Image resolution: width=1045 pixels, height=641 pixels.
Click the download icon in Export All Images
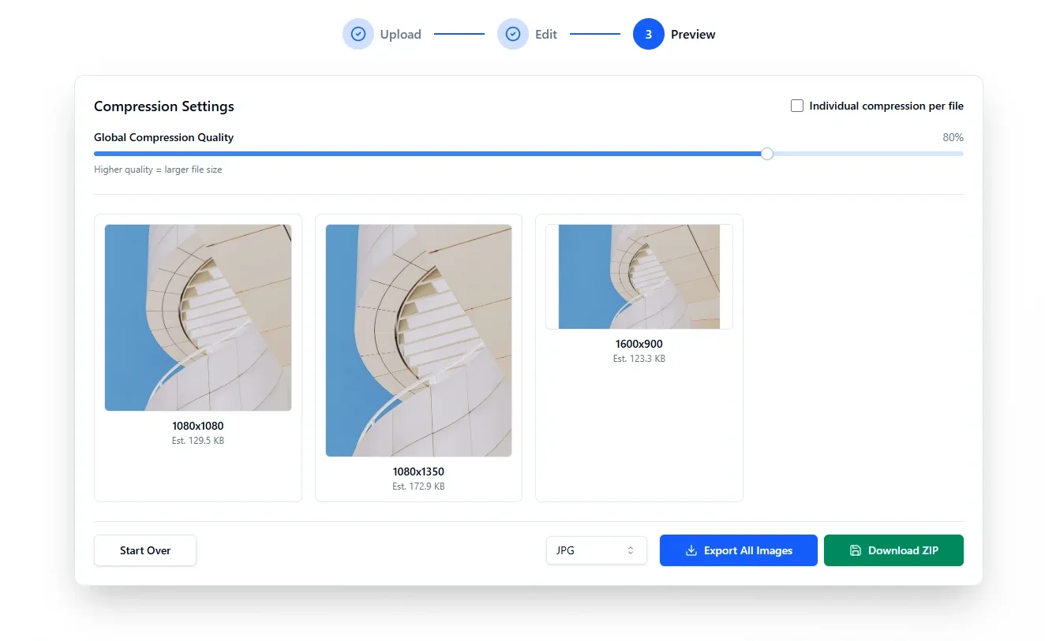click(691, 550)
